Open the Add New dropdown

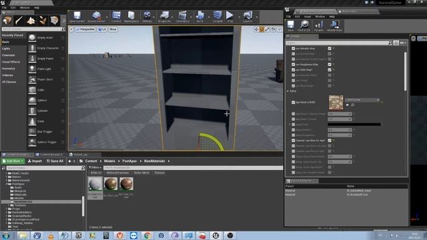[x=13, y=161]
